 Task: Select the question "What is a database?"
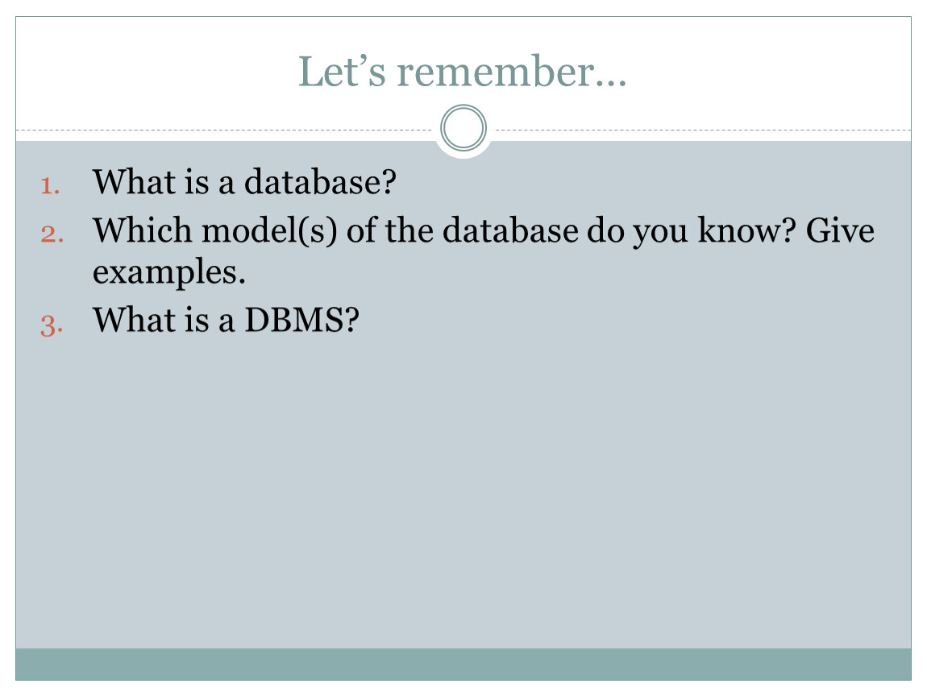coord(244,181)
